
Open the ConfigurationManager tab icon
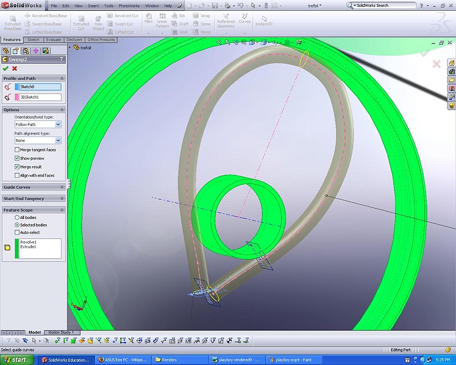26,51
